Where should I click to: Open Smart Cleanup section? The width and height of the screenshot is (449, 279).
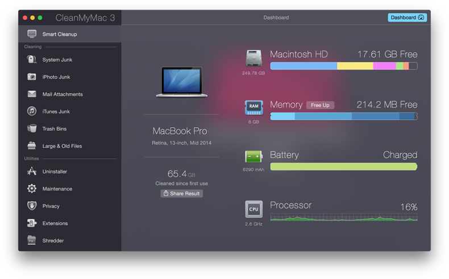(70, 34)
